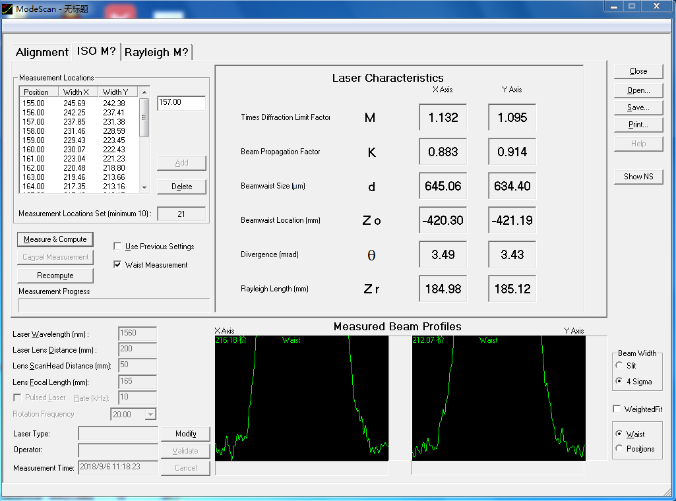Toggle the WeightedFit checkbox
Image resolution: width=676 pixels, height=501 pixels.
point(617,409)
